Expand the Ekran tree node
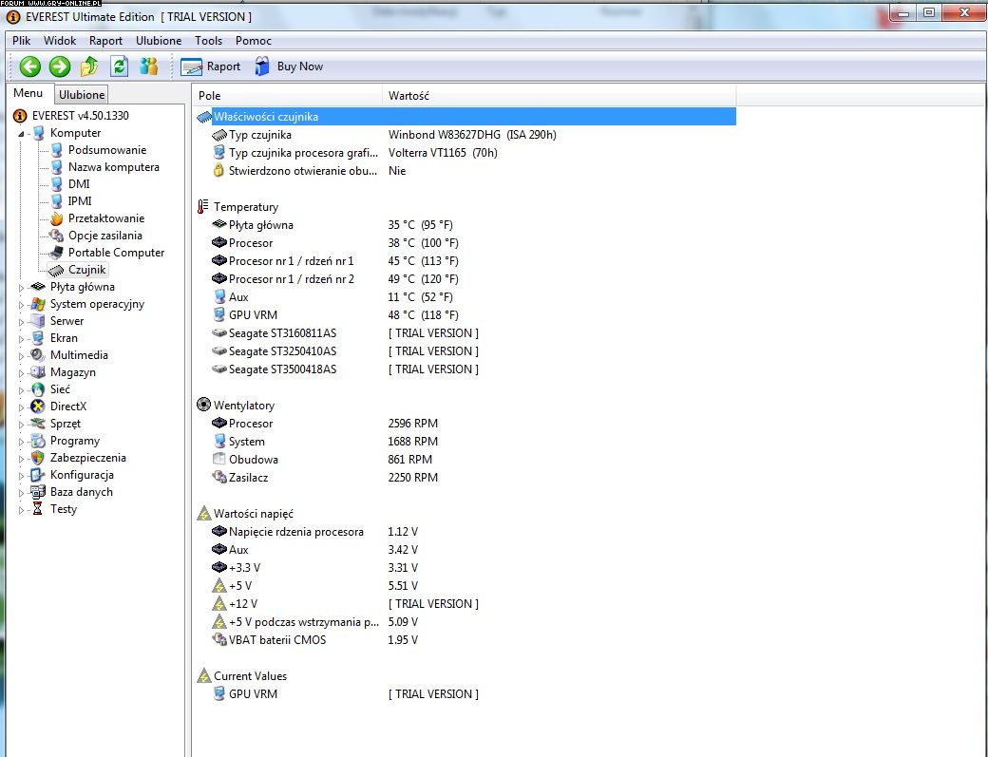 click(x=21, y=338)
